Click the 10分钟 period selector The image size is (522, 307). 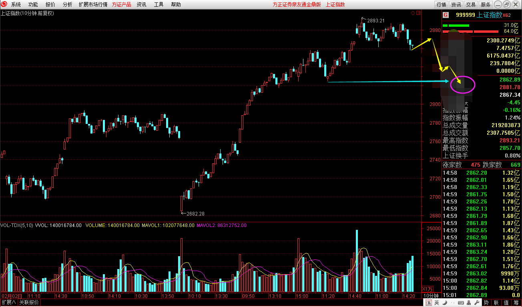click(432, 296)
